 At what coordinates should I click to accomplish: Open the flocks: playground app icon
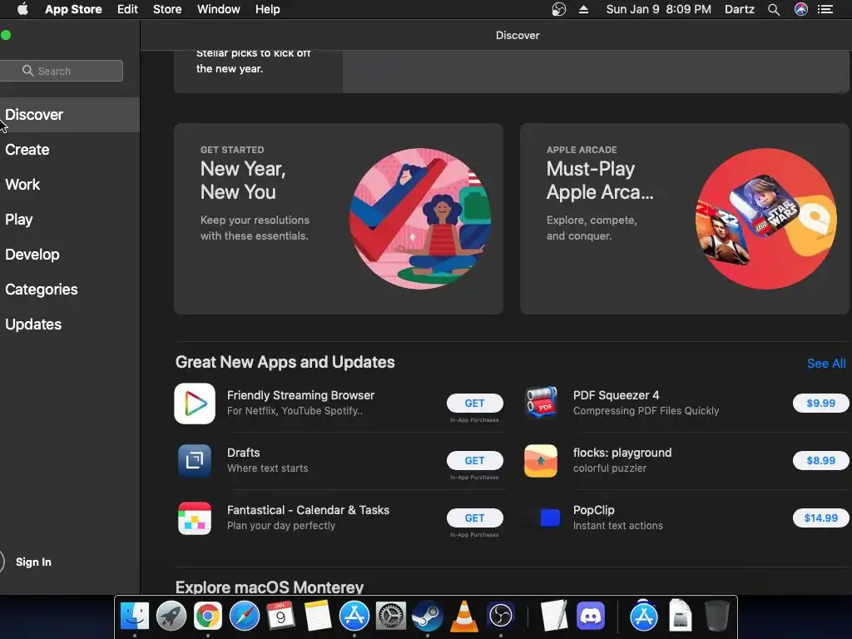coord(541,461)
